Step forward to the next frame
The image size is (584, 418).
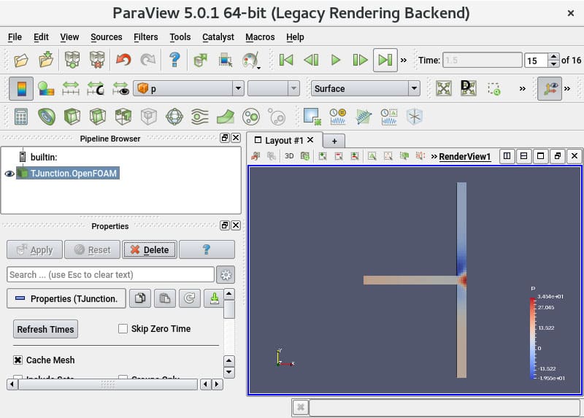pos(360,60)
